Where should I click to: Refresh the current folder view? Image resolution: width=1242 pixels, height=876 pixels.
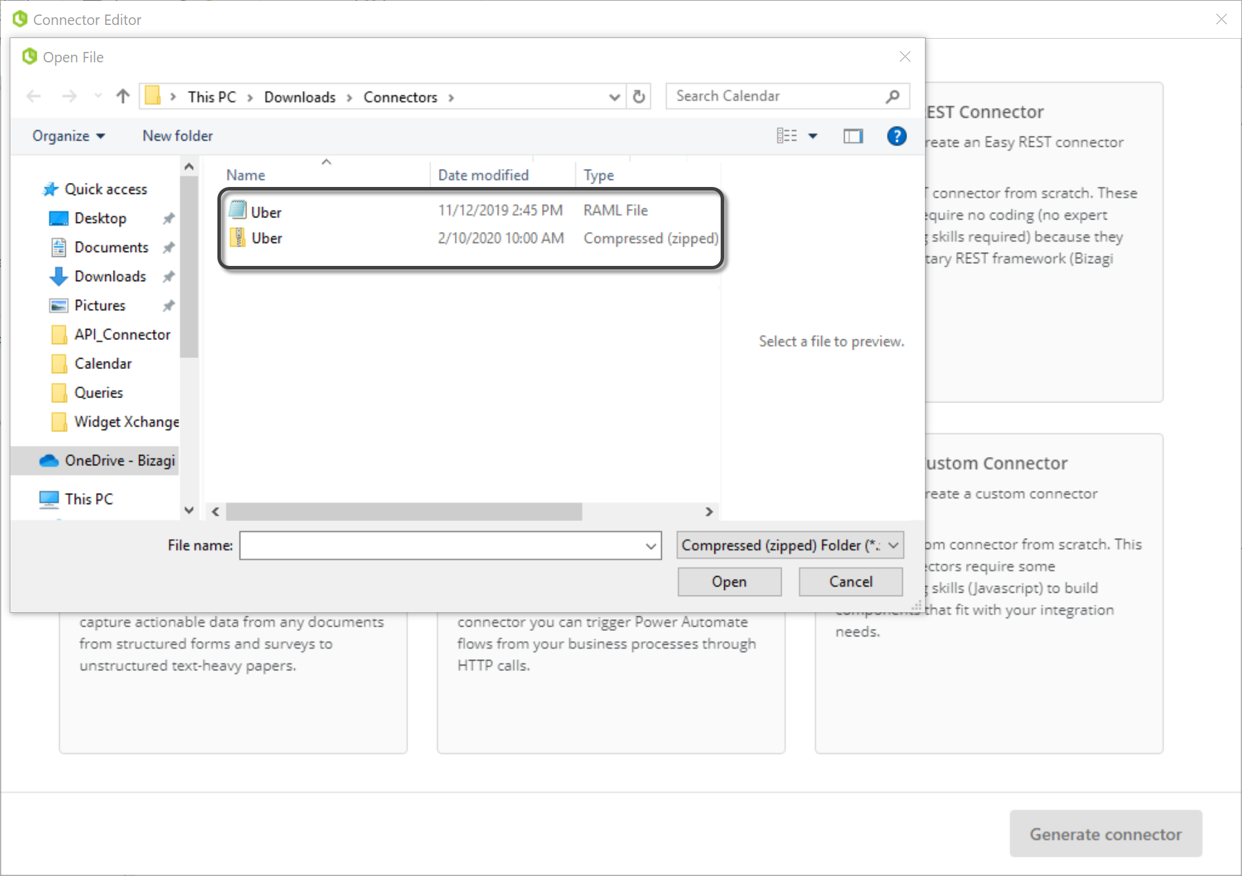pos(639,97)
